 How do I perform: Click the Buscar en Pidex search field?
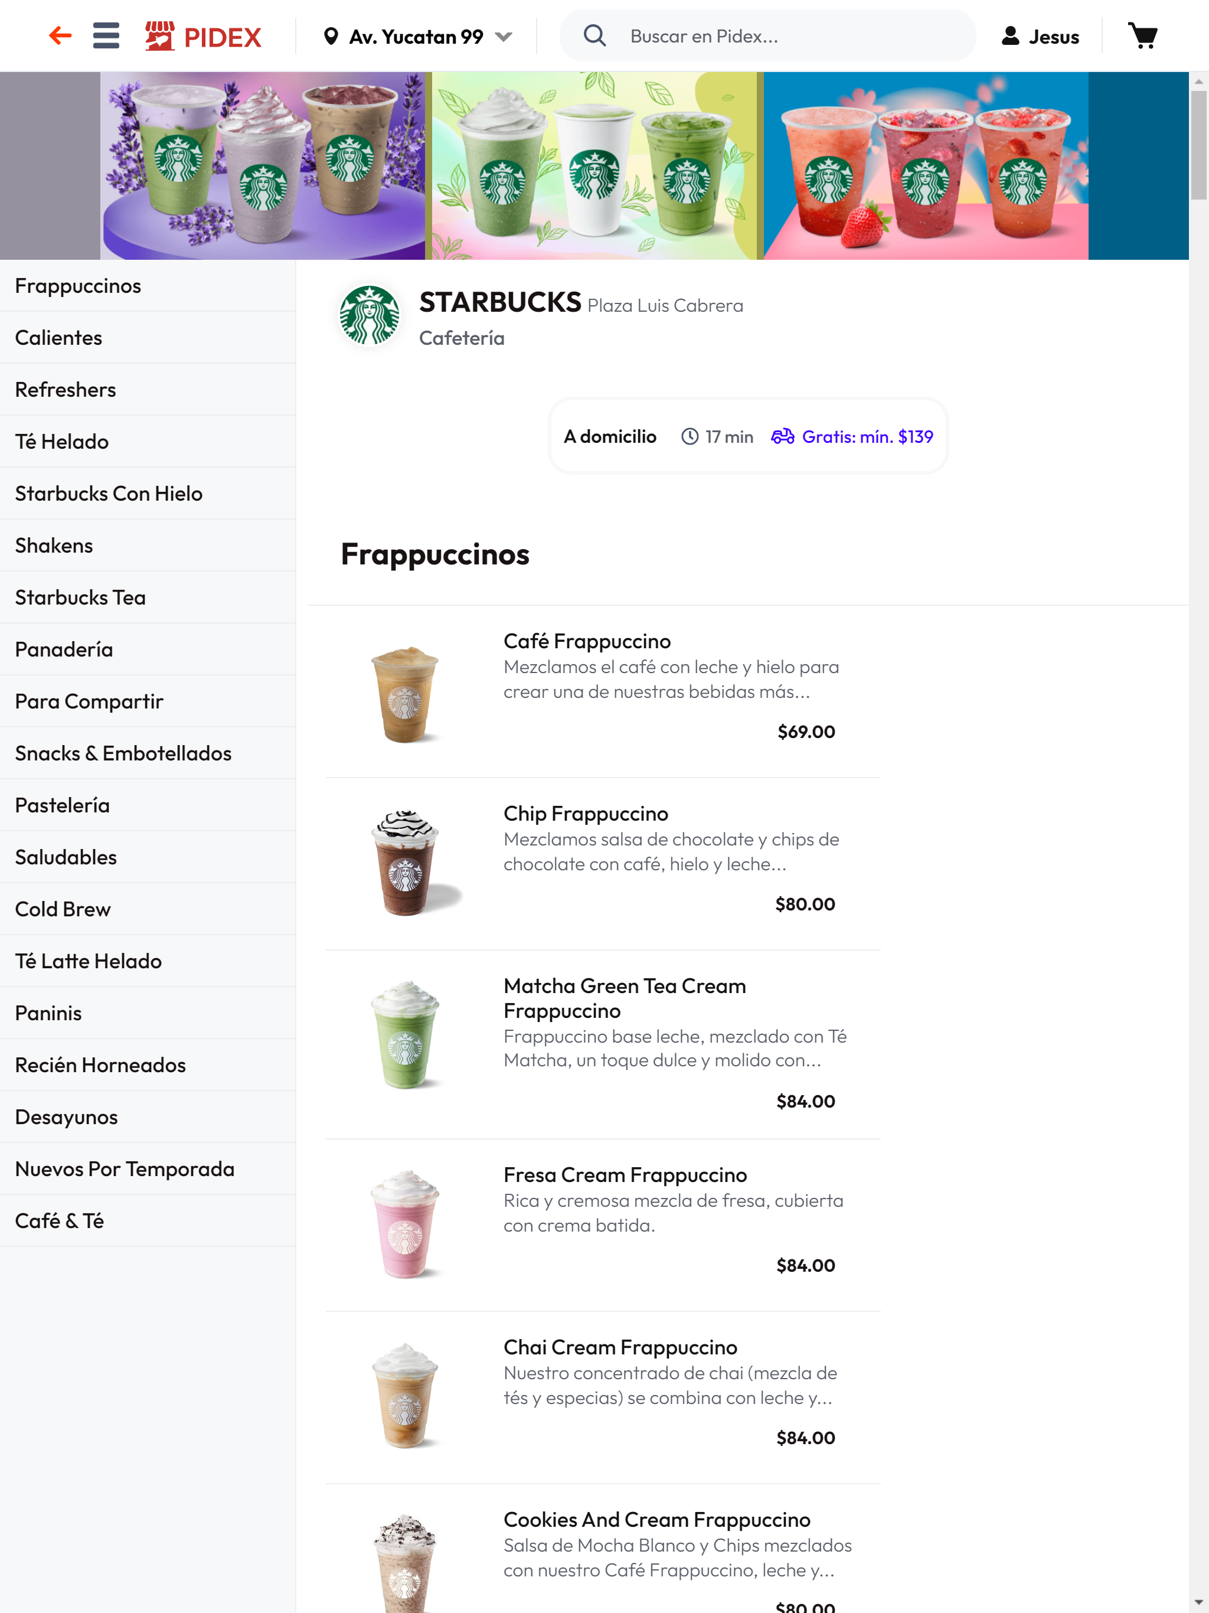click(767, 36)
